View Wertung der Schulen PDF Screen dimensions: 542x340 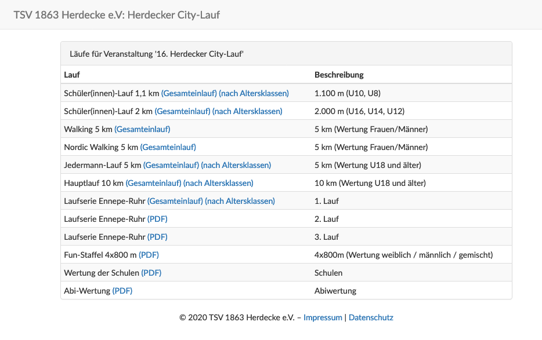tap(151, 272)
